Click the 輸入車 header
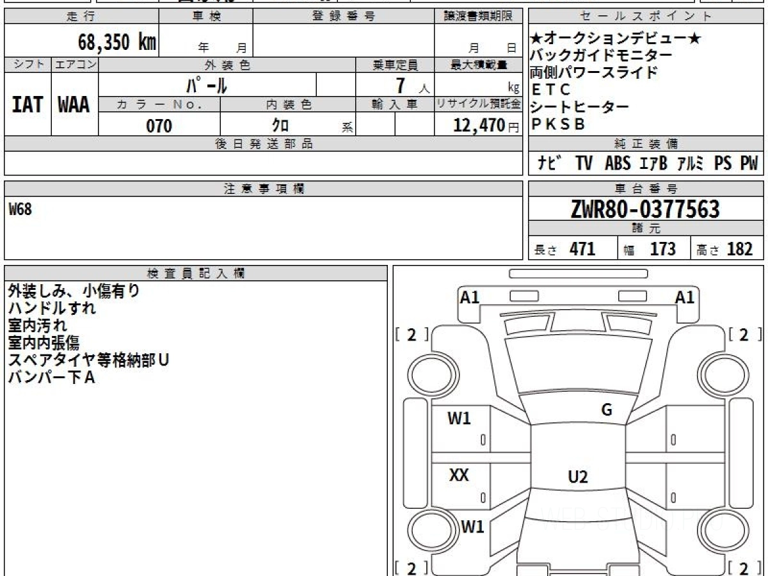The height and width of the screenshot is (576, 768). click(395, 104)
